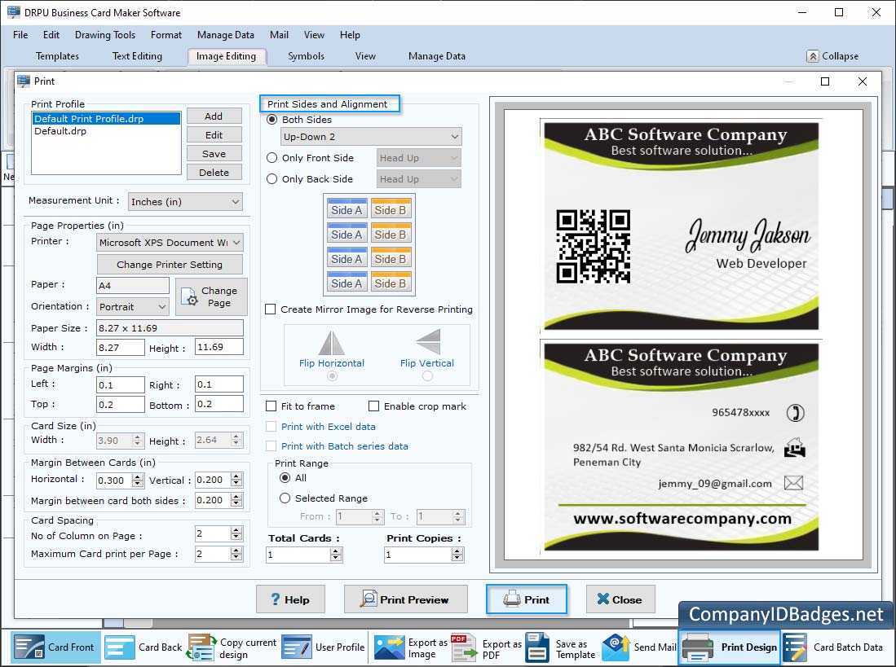
Task: Increase Horizontal margin between cards
Action: click(138, 476)
